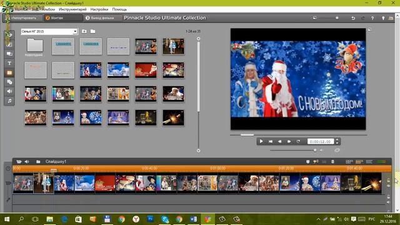Viewport: 400px width, 225px height.
Task: Click the album vertical scrollbar
Action: pos(199,76)
